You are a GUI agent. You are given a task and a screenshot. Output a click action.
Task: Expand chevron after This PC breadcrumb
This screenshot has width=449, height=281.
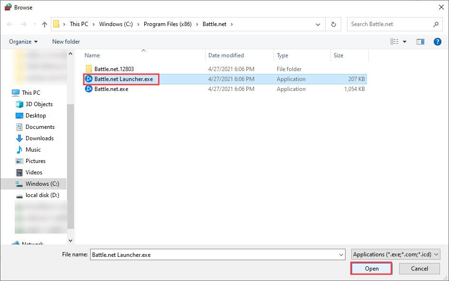(x=94, y=24)
